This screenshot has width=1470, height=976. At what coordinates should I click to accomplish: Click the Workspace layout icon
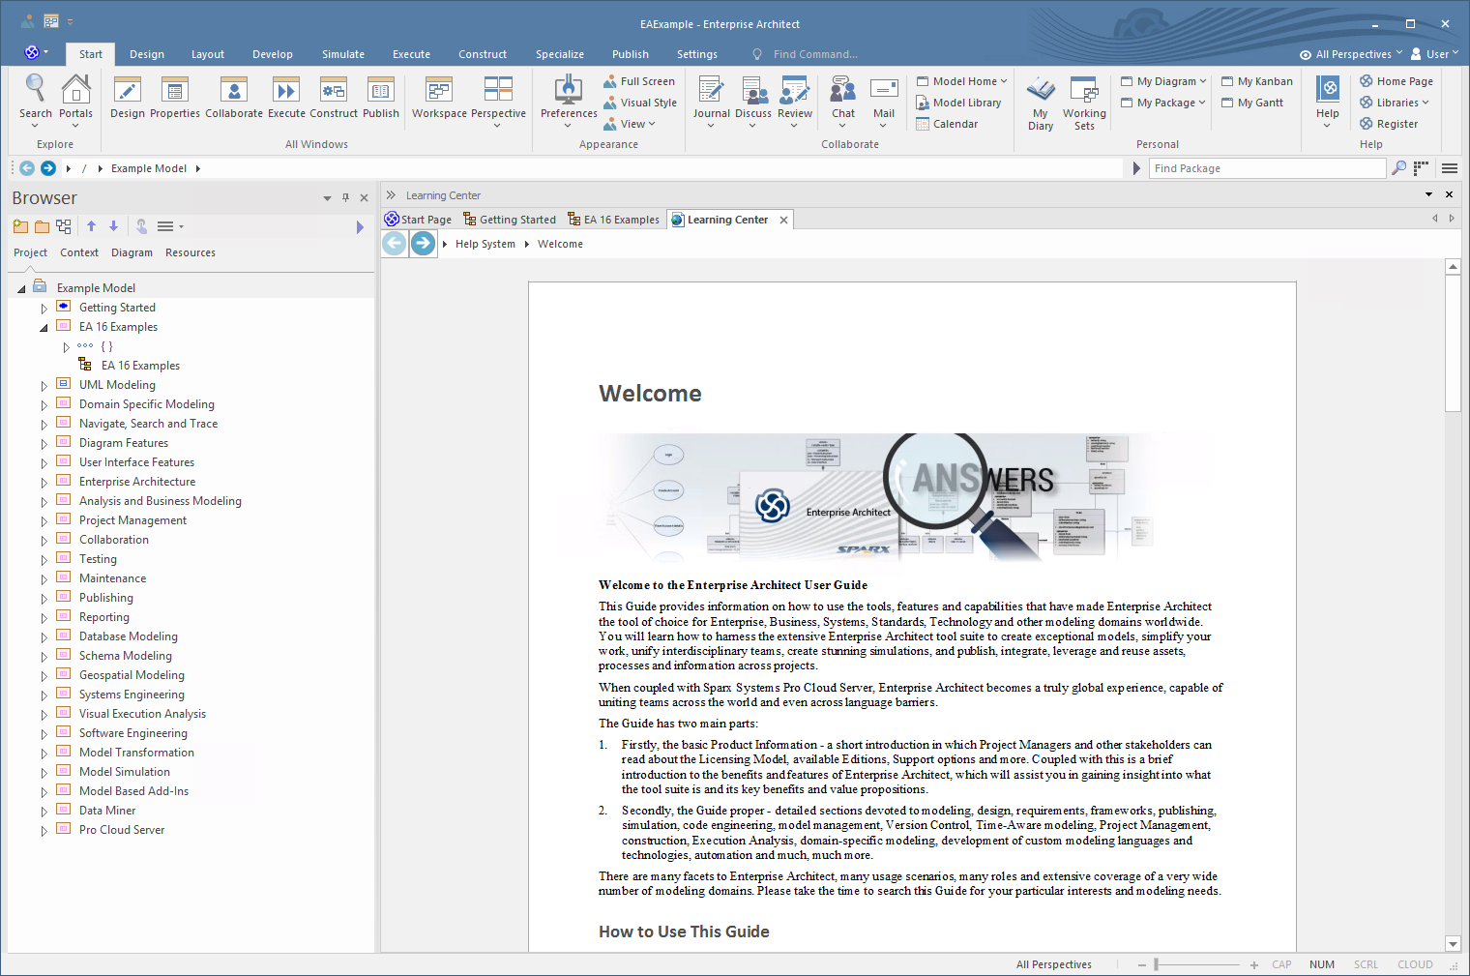(439, 92)
